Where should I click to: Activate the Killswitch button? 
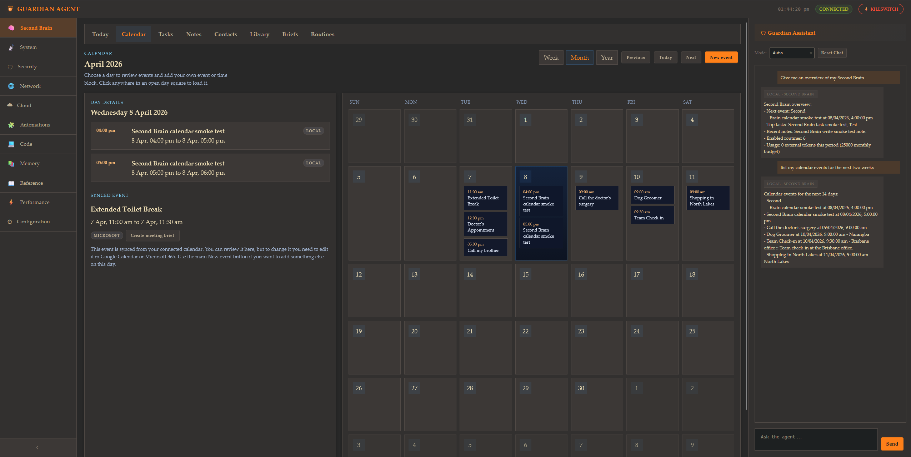(x=881, y=9)
